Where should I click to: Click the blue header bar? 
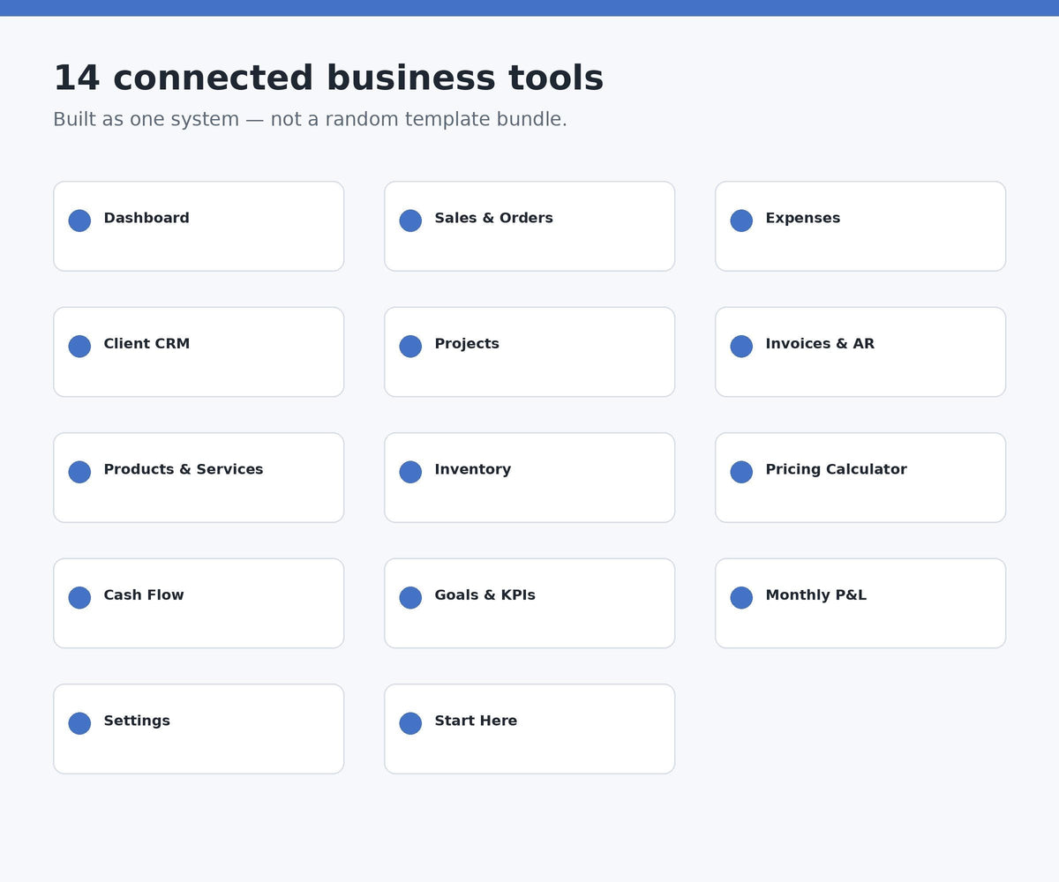click(529, 8)
